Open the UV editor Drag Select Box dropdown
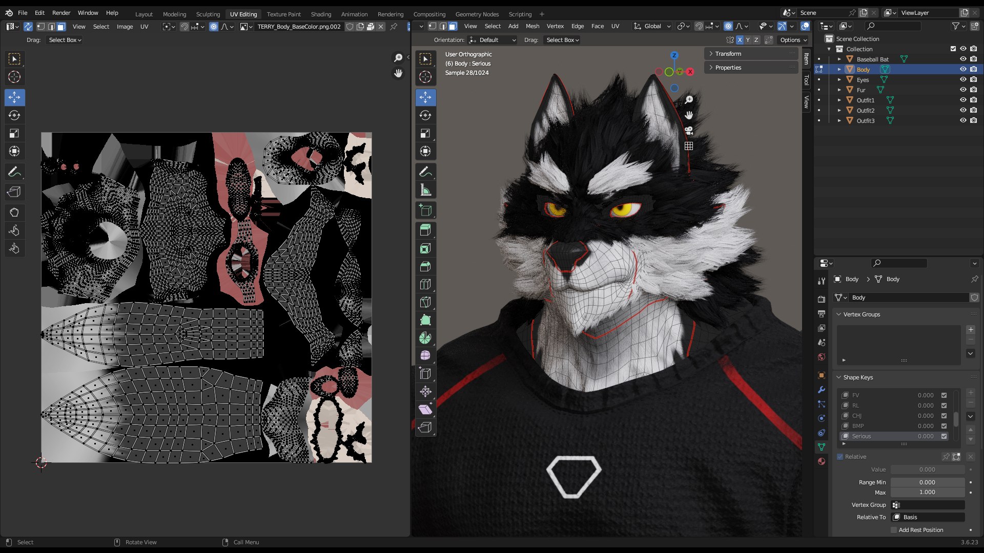984x553 pixels. (65, 40)
